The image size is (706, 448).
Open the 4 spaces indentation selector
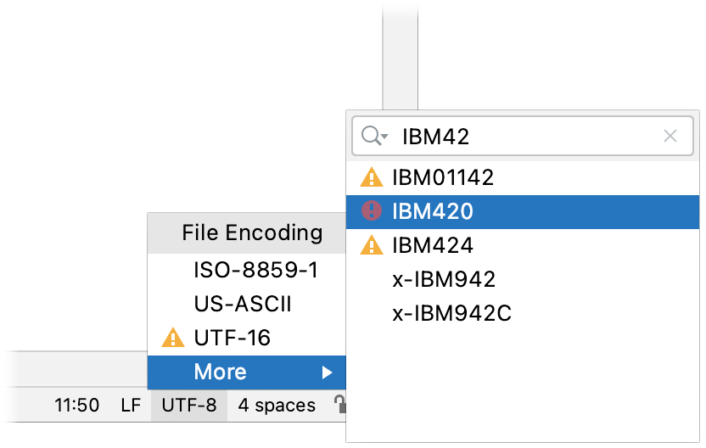click(x=277, y=405)
